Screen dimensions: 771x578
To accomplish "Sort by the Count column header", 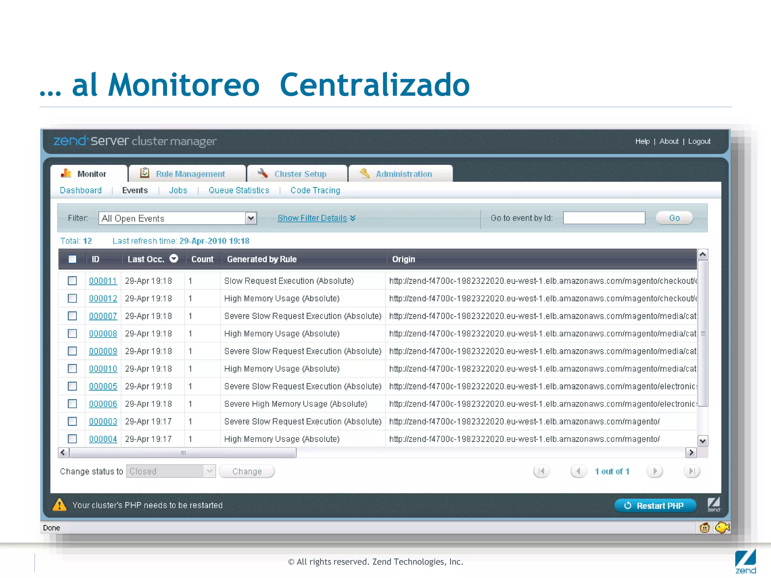I will click(x=202, y=259).
